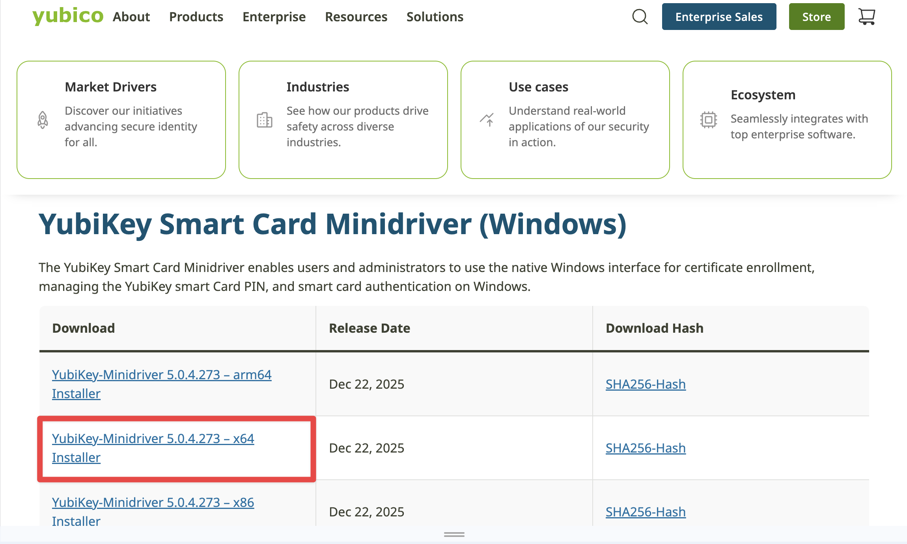Open the shopping cart
The width and height of the screenshot is (907, 544).
point(867,17)
